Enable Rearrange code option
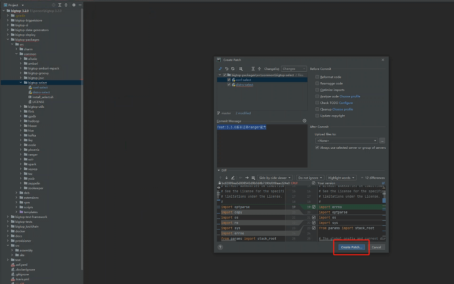The width and height of the screenshot is (454, 284). pyautogui.click(x=317, y=83)
